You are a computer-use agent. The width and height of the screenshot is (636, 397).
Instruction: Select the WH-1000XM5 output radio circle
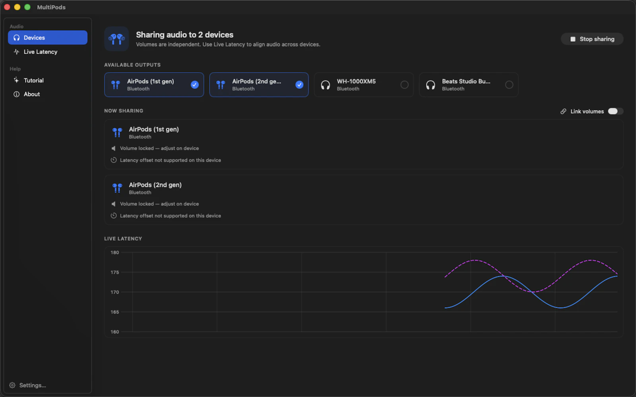coord(404,85)
